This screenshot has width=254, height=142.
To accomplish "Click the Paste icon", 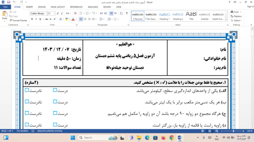I will coord(4,14).
